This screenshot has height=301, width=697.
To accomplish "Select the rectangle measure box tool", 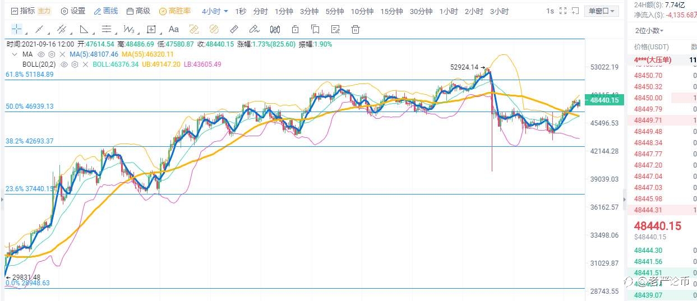I will [x=151, y=29].
